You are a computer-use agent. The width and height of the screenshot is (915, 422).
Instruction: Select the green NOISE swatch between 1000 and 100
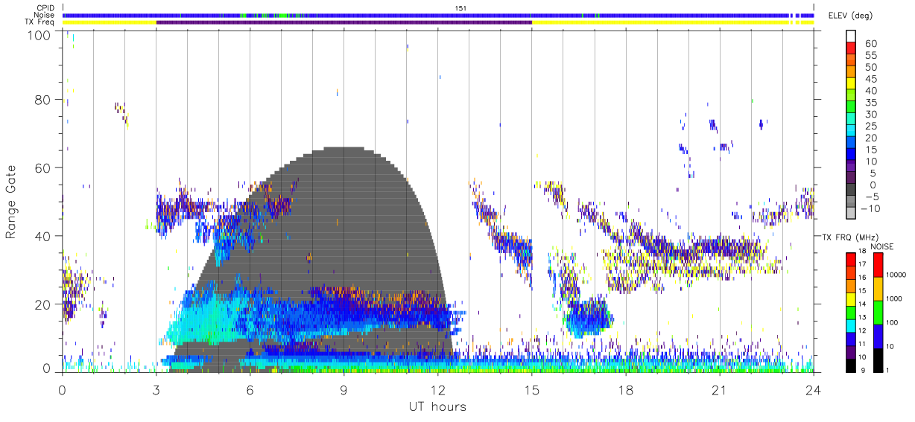[878, 312]
